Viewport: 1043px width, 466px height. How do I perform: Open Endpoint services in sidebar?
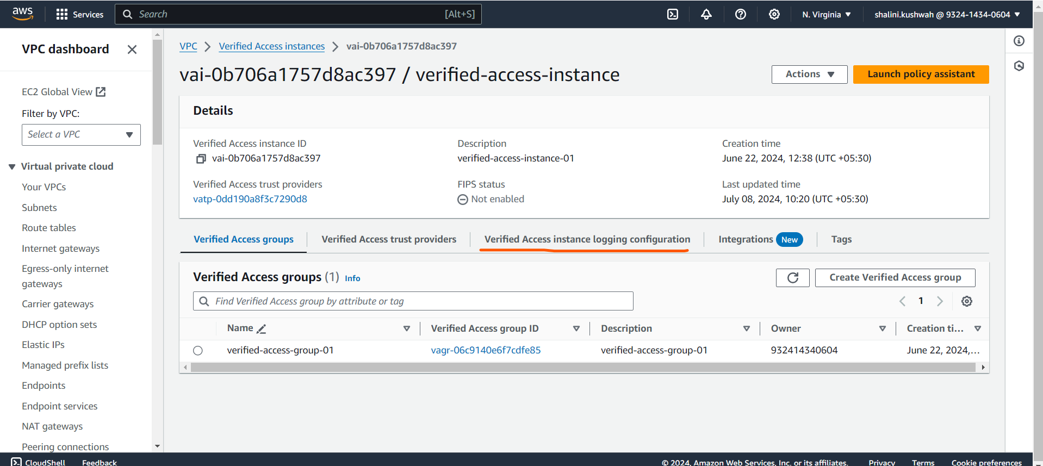[x=60, y=407]
